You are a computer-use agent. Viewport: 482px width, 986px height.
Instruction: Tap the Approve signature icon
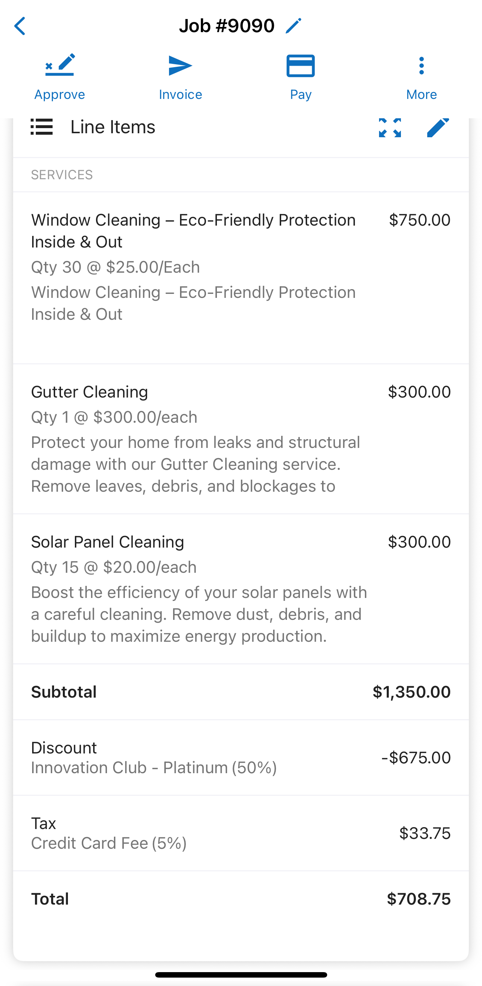pyautogui.click(x=60, y=65)
